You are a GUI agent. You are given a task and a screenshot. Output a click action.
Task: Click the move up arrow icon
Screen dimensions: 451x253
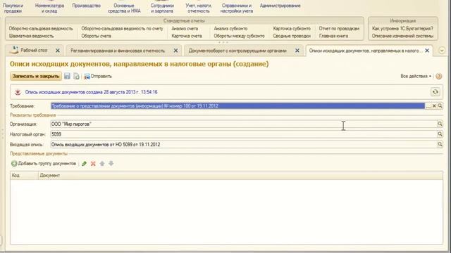pyautogui.click(x=101, y=164)
